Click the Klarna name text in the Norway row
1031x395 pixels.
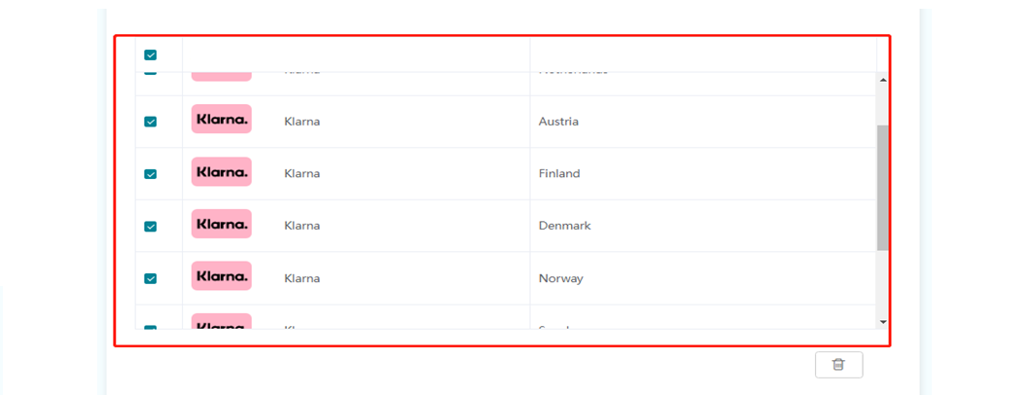tap(302, 278)
